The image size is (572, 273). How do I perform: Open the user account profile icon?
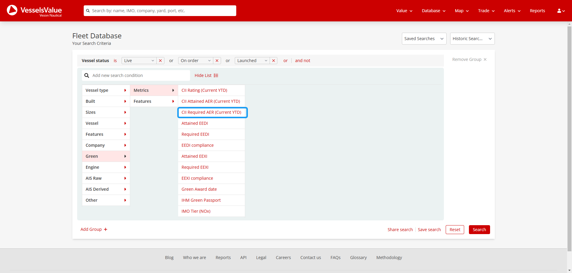[x=561, y=11]
